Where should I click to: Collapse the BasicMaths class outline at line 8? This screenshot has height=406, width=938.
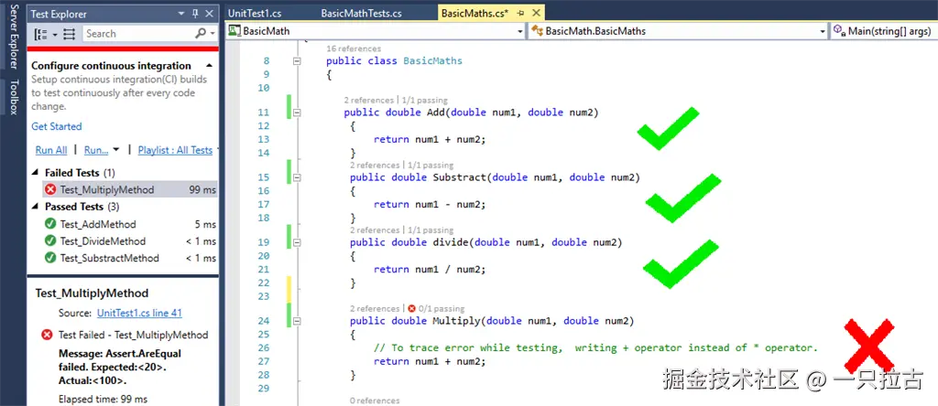coord(296,61)
